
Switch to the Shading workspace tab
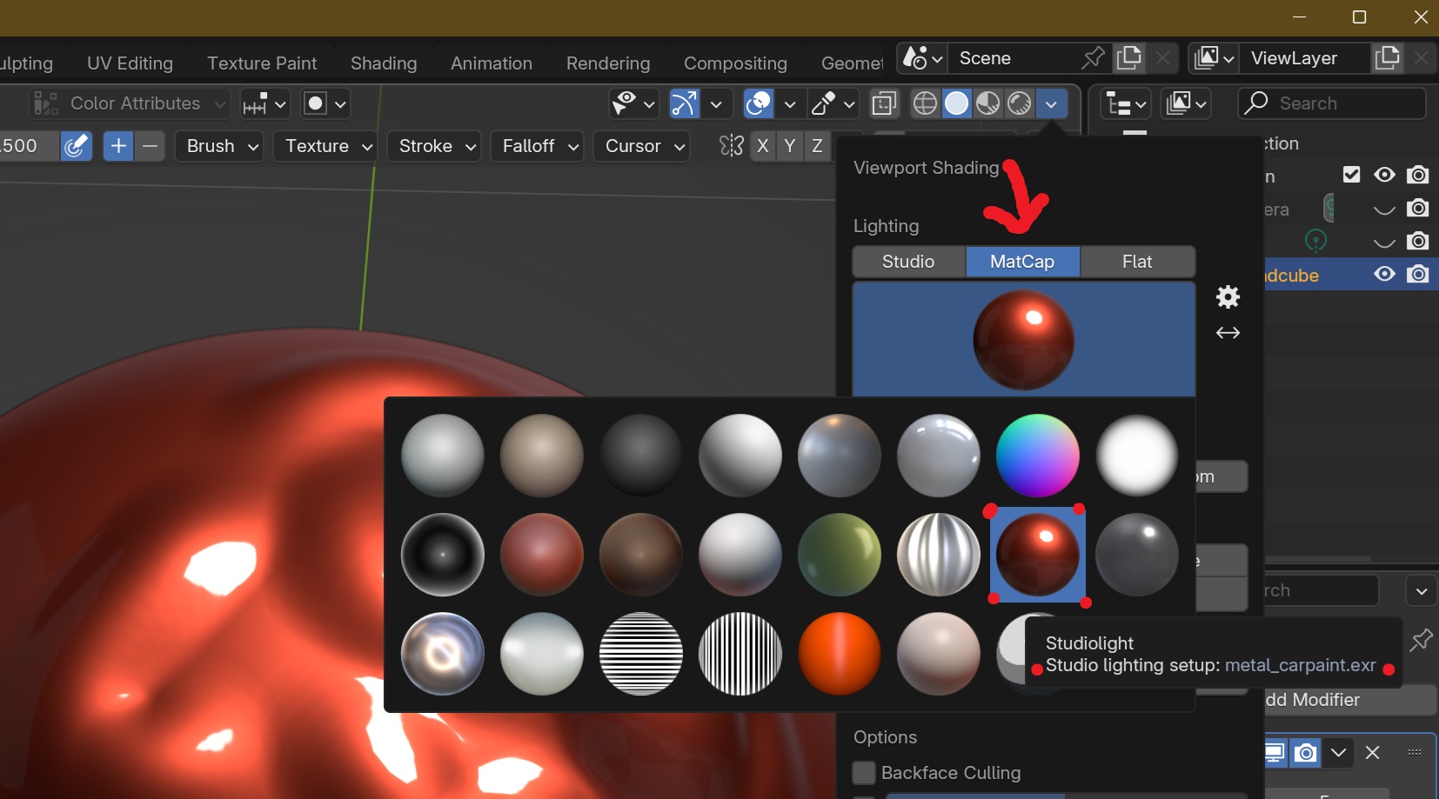384,63
